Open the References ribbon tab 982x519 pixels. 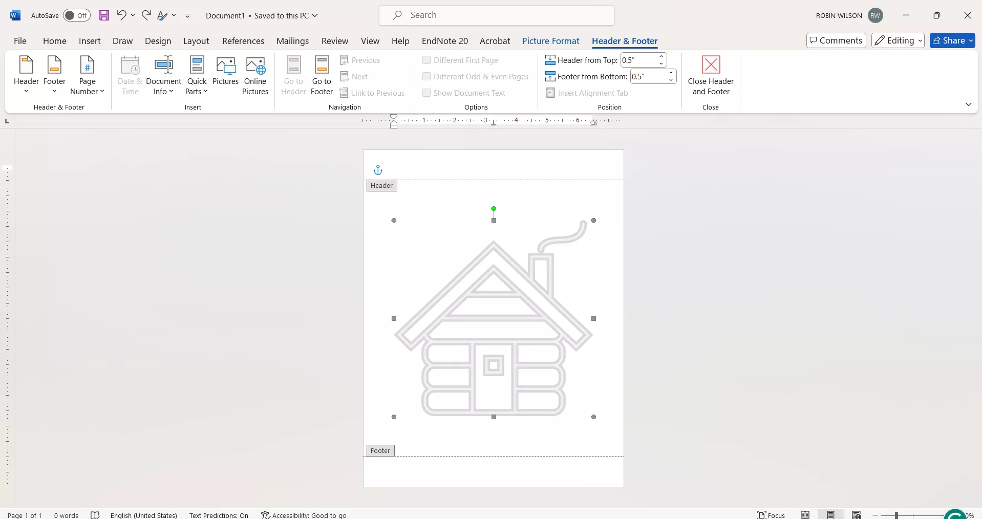[x=243, y=41]
